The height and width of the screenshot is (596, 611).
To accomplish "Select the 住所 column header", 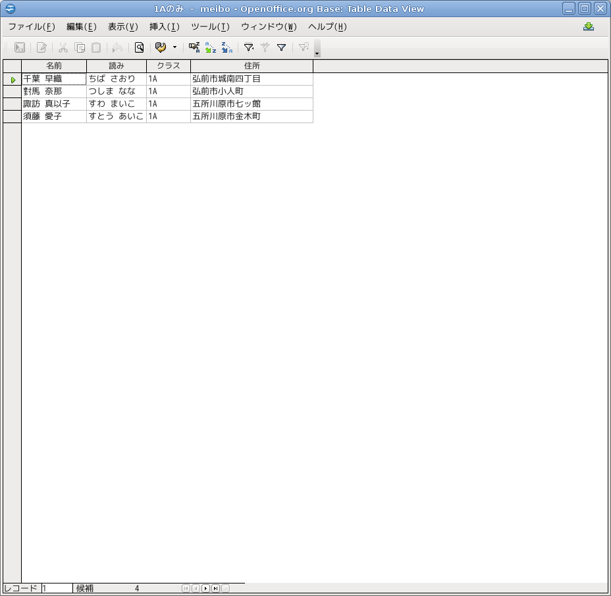I will [252, 66].
